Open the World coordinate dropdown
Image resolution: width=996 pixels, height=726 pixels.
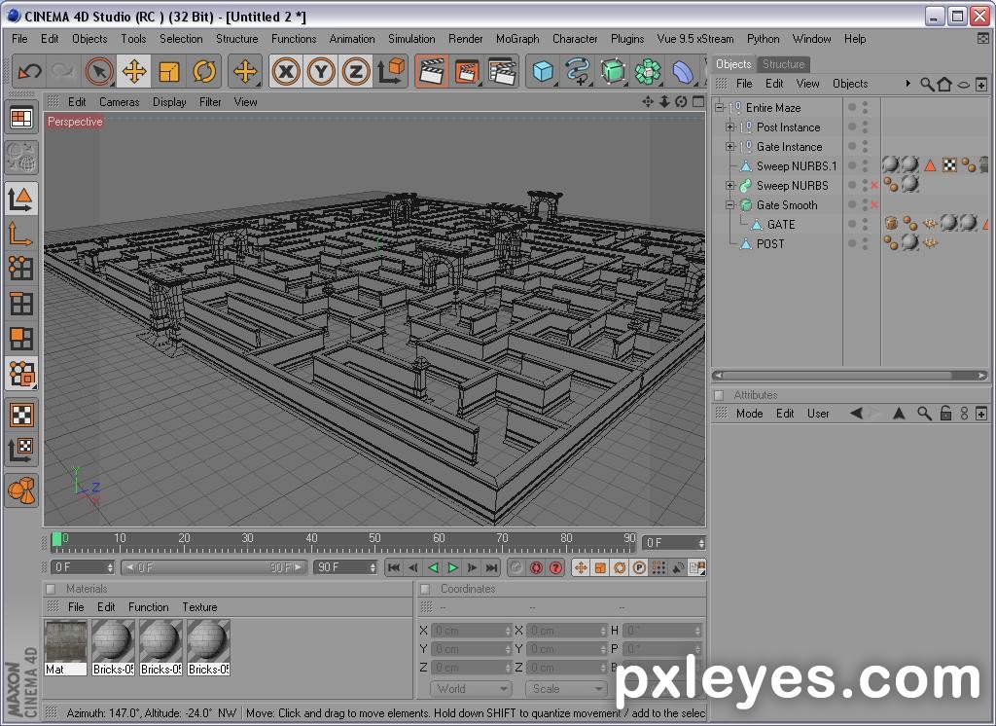click(471, 688)
